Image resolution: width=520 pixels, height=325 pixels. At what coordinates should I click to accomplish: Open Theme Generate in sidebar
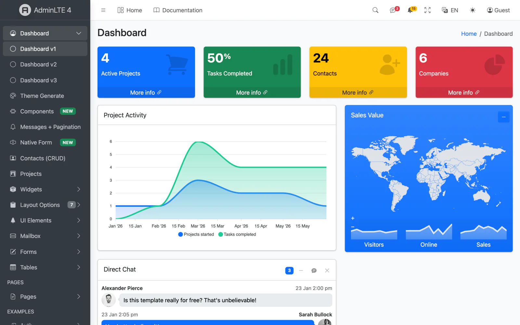(x=45, y=96)
